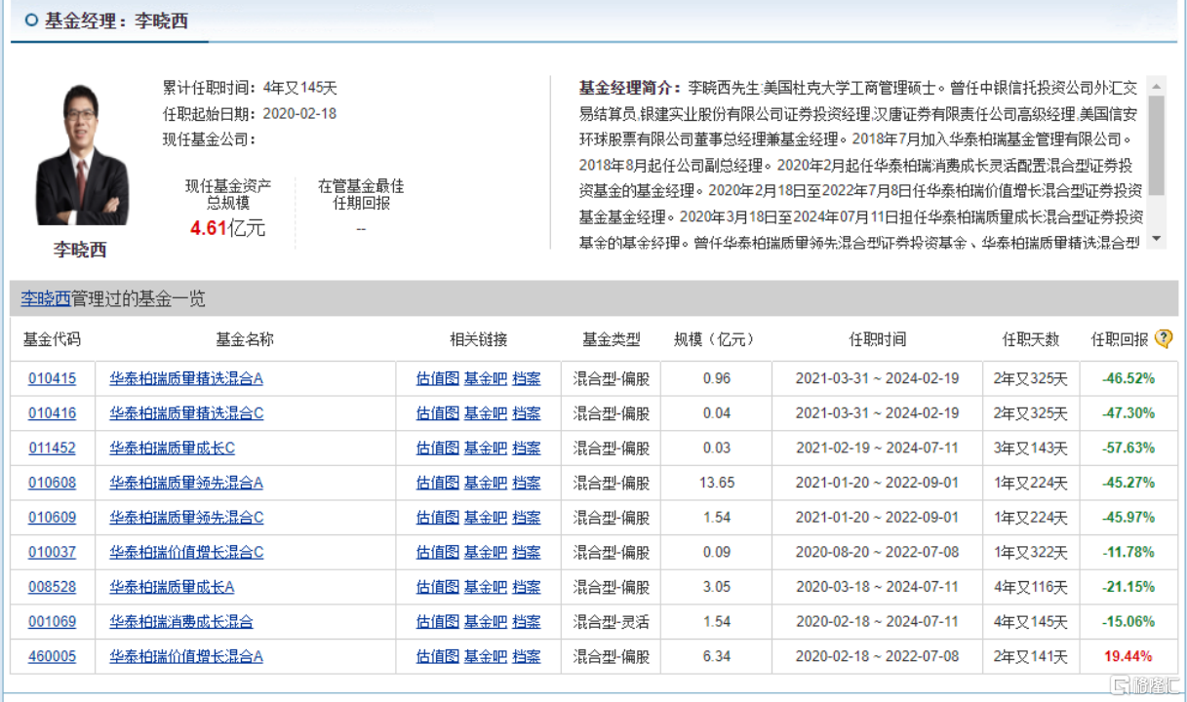This screenshot has height=702, width=1187.
Task: Open 档案 for fund 460005
Action: tap(527, 656)
